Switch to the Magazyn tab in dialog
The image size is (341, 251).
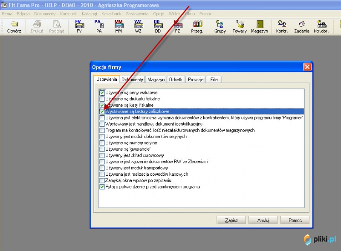(156, 80)
